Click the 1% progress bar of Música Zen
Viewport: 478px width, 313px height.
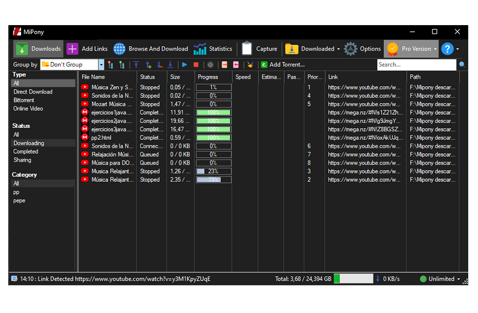(x=213, y=88)
